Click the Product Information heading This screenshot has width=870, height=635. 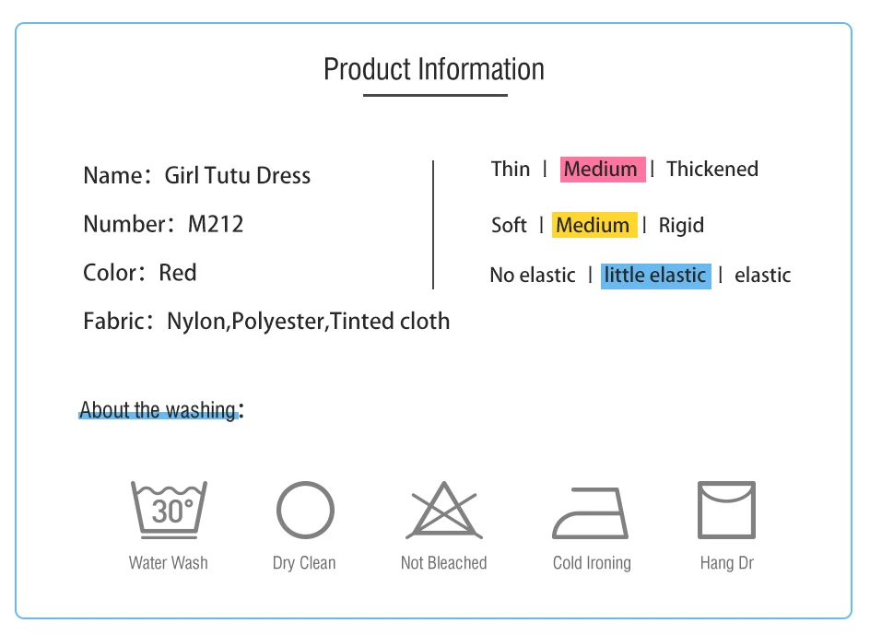pos(434,69)
